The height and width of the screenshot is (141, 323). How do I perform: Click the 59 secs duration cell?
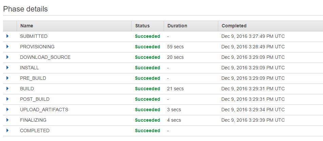pos(175,47)
